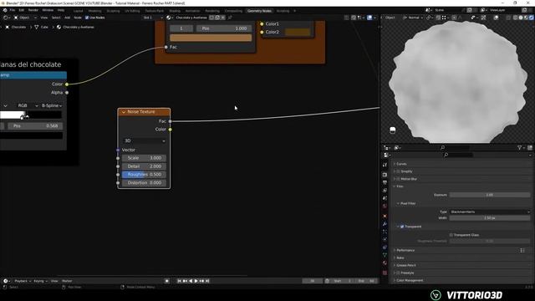
Task: Click the Cube breadcrumb item
Action: (x=41, y=27)
